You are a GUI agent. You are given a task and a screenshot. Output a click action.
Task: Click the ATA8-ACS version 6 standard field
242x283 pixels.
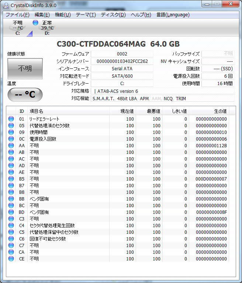click(x=163, y=91)
